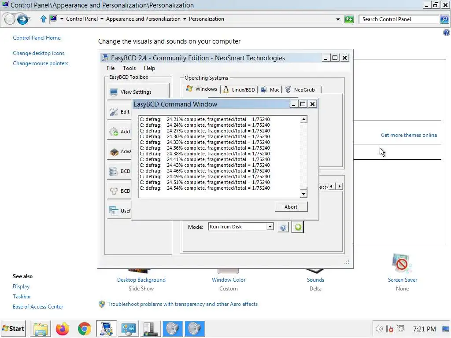Open Get more themes online link
Image resolution: width=451 pixels, height=338 pixels.
(409, 135)
